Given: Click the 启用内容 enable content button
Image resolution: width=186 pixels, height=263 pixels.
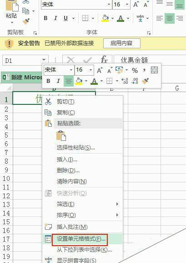Looking at the screenshot, I should point(122,43).
